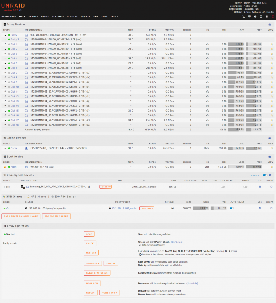The width and height of the screenshot is (276, 303).
Task: Toggle auto mount switch for sds device
Action: coord(223,187)
